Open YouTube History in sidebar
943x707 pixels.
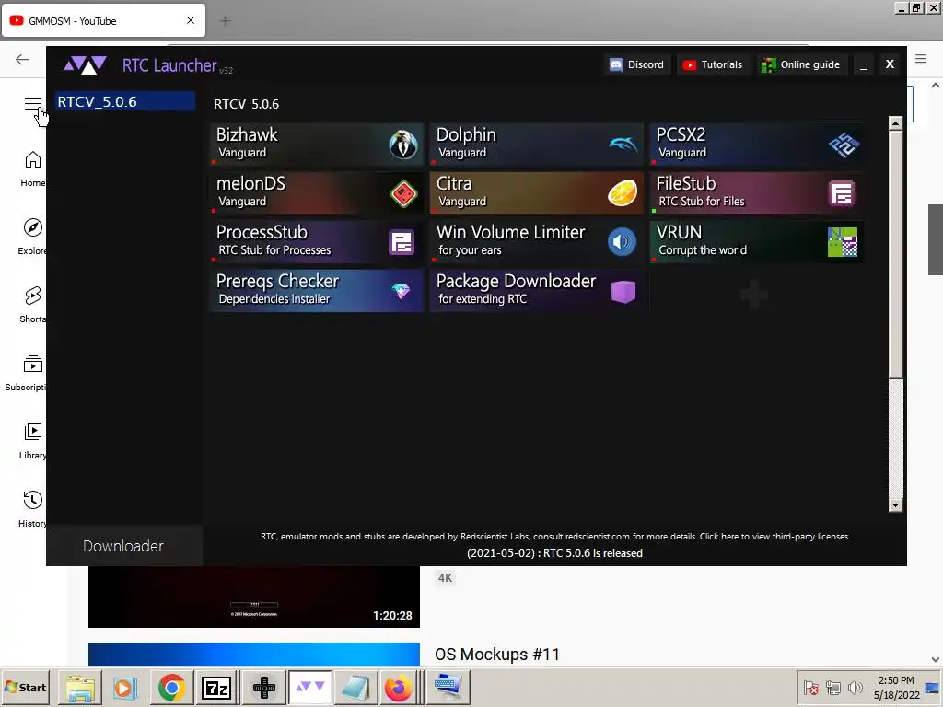[x=32, y=508]
